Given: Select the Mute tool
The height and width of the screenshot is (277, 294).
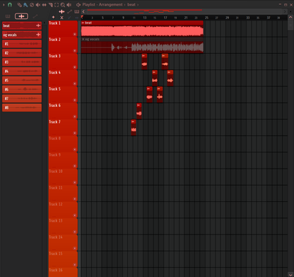Looking at the screenshot, I should point(37,5).
